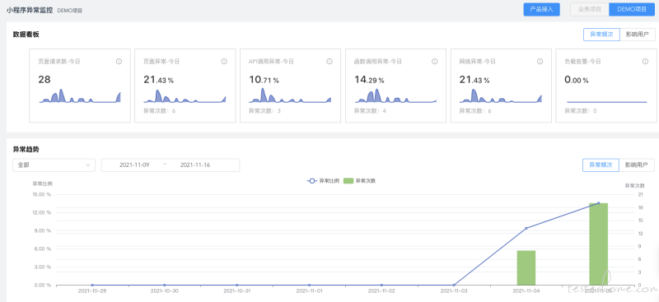659x302 pixels.
Task: Open start date picker 2021-11-09
Action: [134, 165]
